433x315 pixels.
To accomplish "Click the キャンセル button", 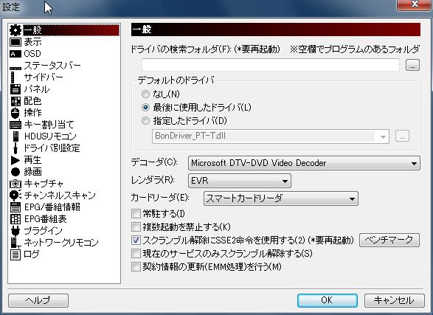I will click(395, 300).
